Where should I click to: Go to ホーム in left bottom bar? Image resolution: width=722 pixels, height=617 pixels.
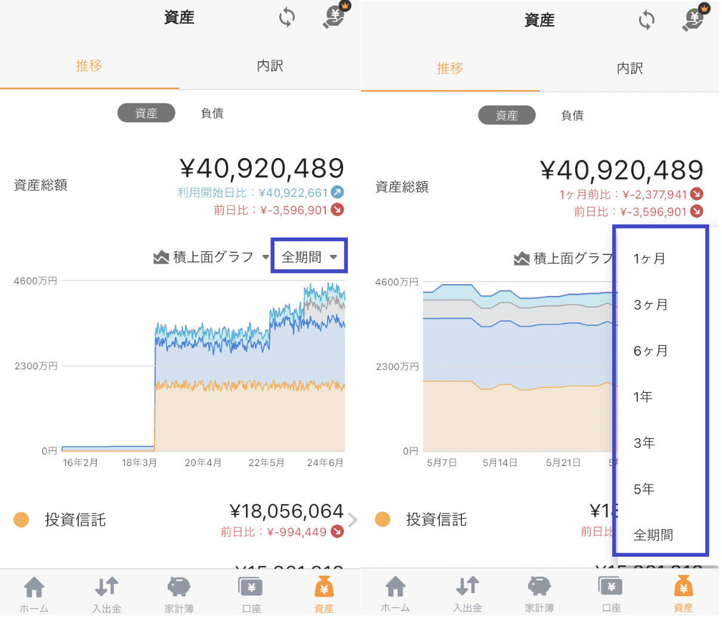34,595
